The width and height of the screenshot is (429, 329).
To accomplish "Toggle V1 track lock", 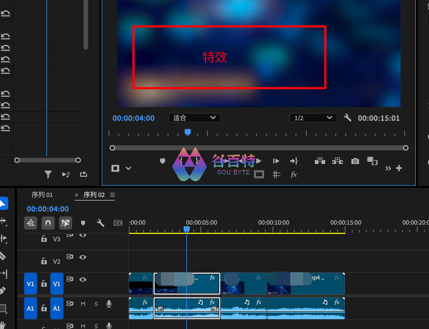I will pos(44,283).
